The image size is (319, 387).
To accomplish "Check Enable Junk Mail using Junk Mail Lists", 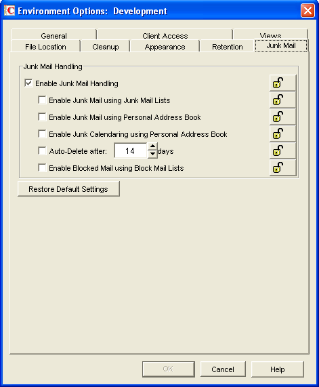I will click(x=42, y=100).
